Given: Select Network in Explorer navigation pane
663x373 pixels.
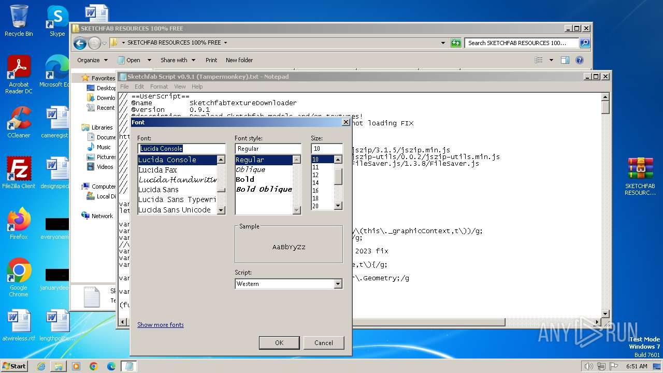Looking at the screenshot, I should pyautogui.click(x=102, y=216).
